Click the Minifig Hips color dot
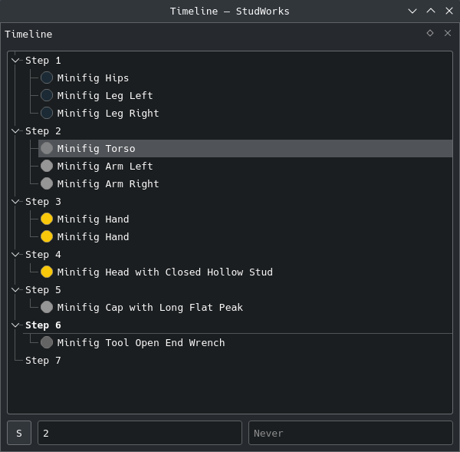The width and height of the screenshot is (460, 452). tap(47, 78)
